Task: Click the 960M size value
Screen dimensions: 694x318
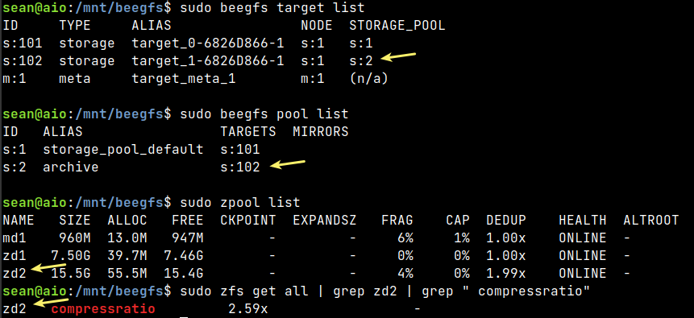Action: 75,238
